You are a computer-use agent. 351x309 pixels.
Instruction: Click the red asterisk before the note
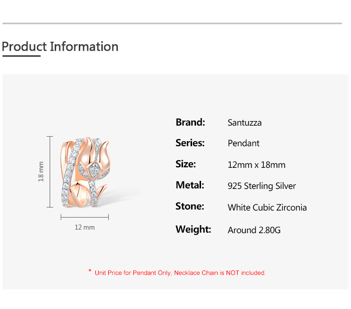[x=90, y=272]
